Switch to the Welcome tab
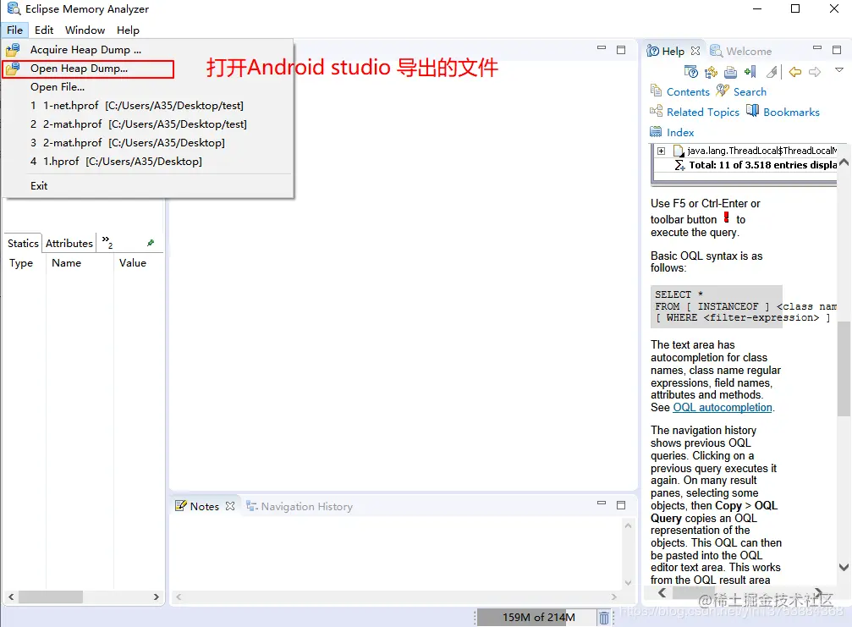The width and height of the screenshot is (852, 627). pos(740,51)
